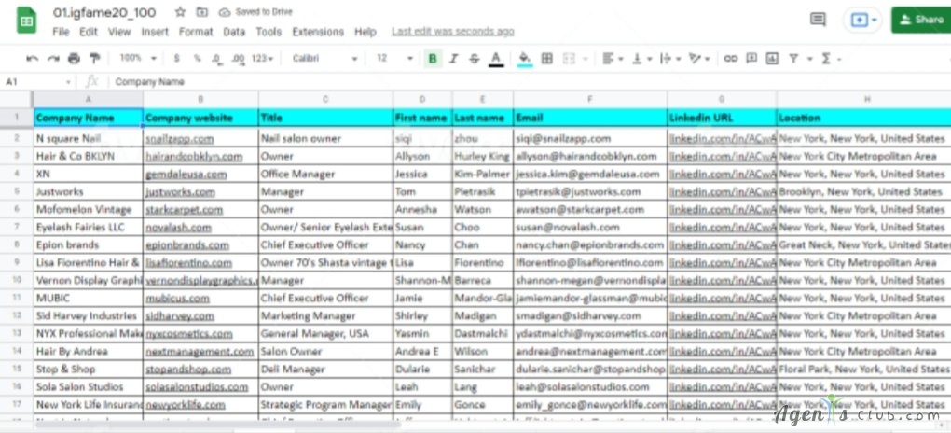
Task: Click the redo icon
Action: pos(53,58)
